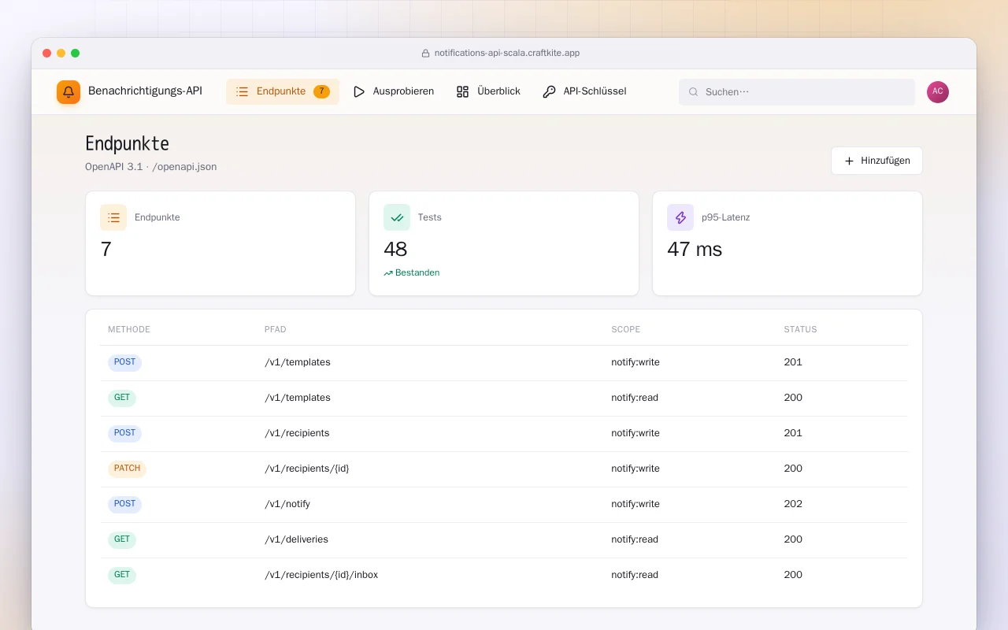Click the lock icon in address bar

pyautogui.click(x=426, y=54)
